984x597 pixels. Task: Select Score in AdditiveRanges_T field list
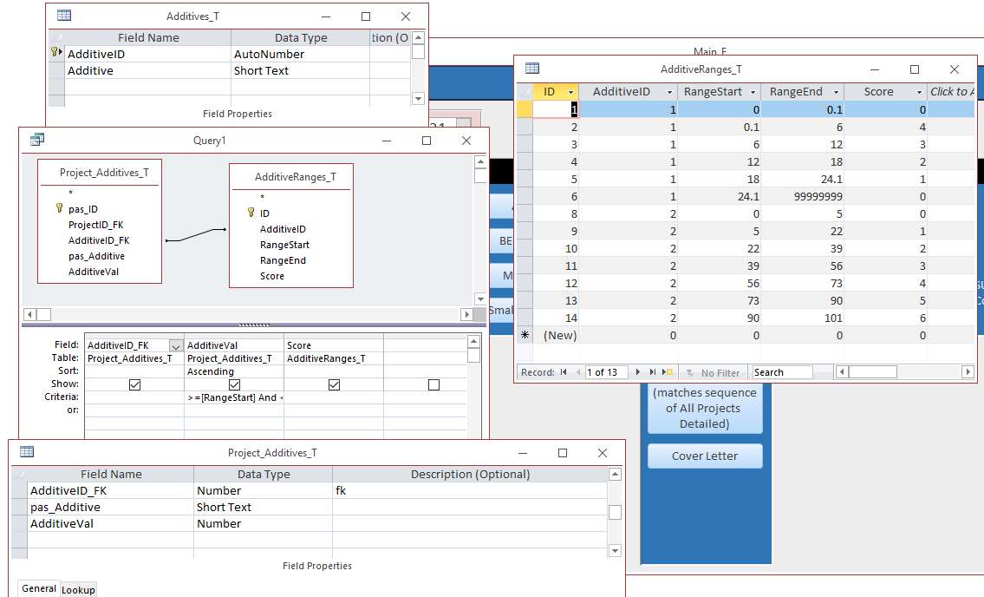coord(272,276)
